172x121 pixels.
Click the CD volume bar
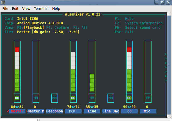point(129,67)
